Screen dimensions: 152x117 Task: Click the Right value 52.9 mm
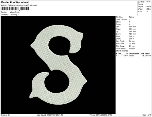point(132,29)
